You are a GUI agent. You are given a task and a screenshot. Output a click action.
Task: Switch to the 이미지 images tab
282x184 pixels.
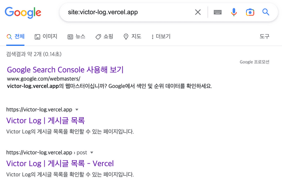pyautogui.click(x=46, y=37)
